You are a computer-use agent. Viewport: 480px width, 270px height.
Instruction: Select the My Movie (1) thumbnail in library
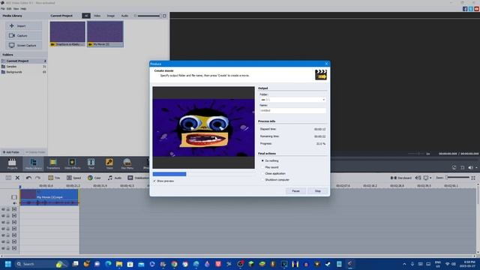click(105, 34)
